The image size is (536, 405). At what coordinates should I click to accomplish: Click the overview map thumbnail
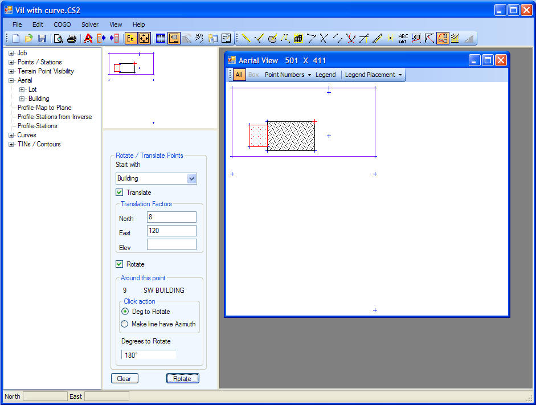click(160, 88)
